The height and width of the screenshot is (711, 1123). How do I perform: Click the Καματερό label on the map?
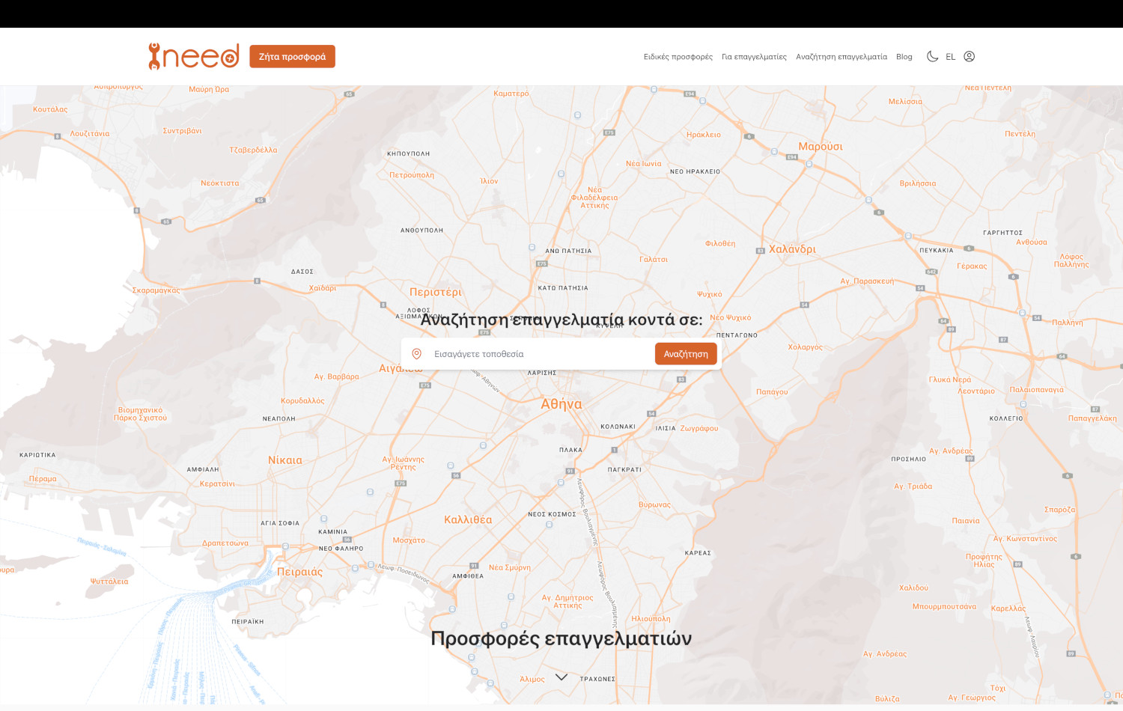point(511,94)
